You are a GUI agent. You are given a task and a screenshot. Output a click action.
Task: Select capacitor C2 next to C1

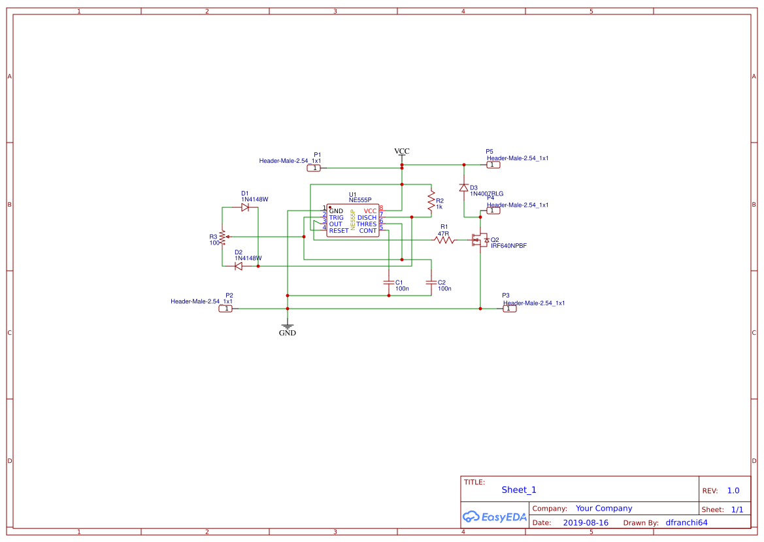coord(433,281)
